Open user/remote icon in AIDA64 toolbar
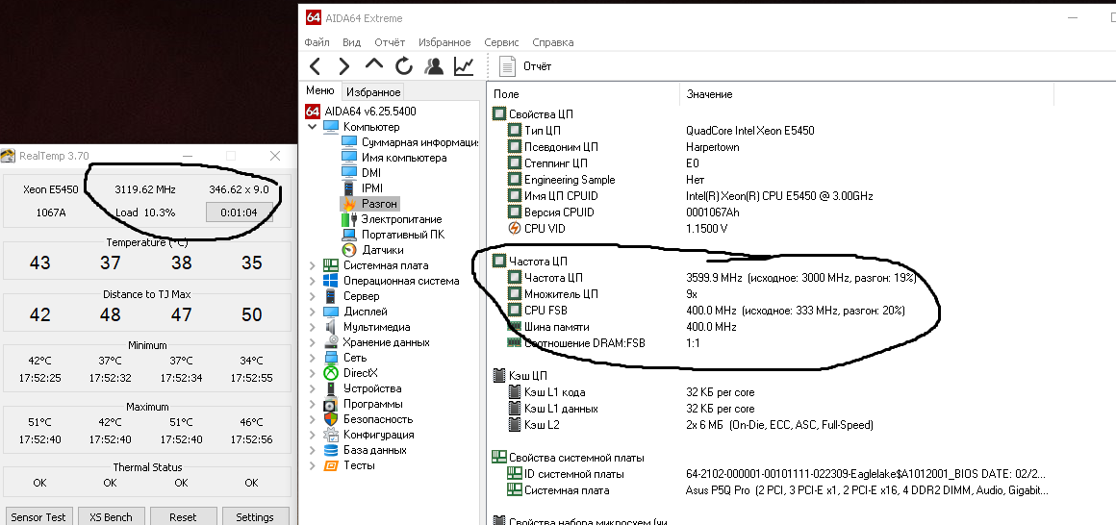 tap(434, 66)
